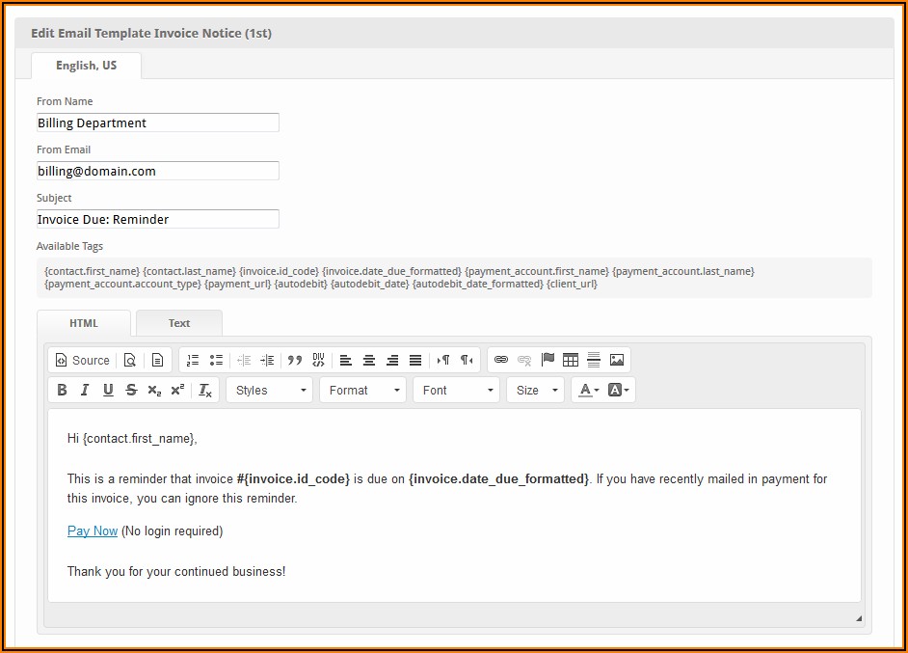Open the text color picker
Image resolution: width=908 pixels, height=653 pixels.
point(589,390)
